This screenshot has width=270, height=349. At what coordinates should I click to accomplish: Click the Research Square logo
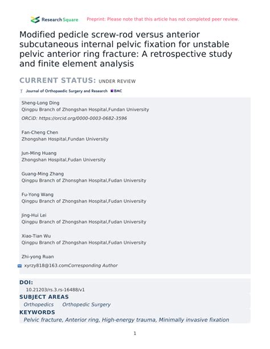point(55,19)
